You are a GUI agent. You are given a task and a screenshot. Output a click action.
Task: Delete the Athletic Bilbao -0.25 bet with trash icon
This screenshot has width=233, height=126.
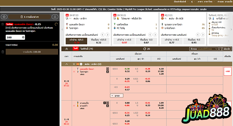click(3, 24)
